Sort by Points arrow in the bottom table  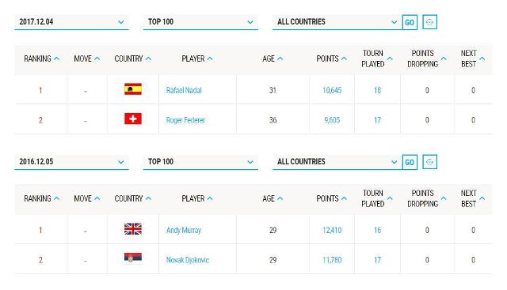click(344, 198)
